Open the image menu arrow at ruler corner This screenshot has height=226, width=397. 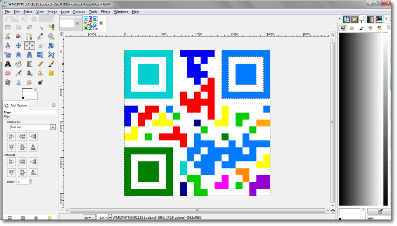pyautogui.click(x=61, y=34)
